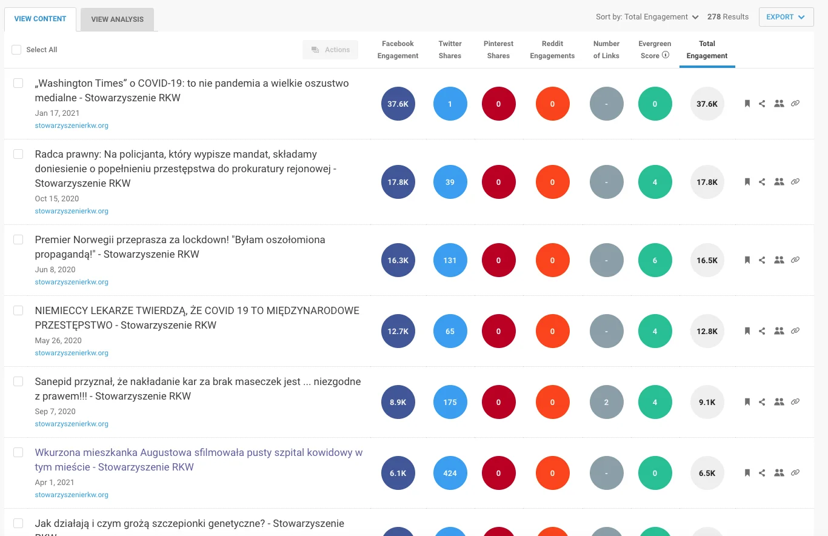The height and width of the screenshot is (536, 828).
Task: Click the 2 links count circle
Action: [606, 402]
